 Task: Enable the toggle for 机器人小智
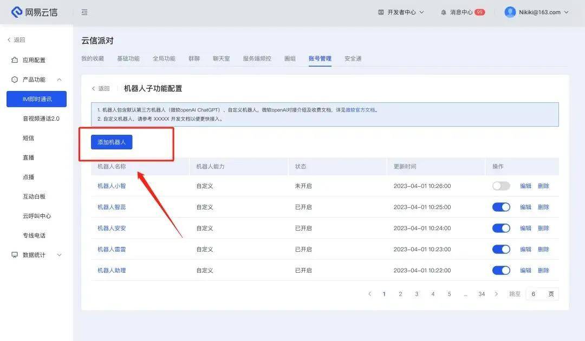click(x=500, y=186)
